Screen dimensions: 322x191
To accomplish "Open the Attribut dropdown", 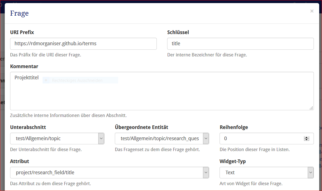I will pyautogui.click(x=109, y=173).
